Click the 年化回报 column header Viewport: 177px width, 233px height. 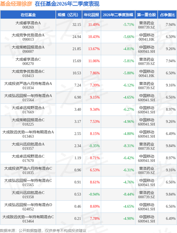click(91, 15)
